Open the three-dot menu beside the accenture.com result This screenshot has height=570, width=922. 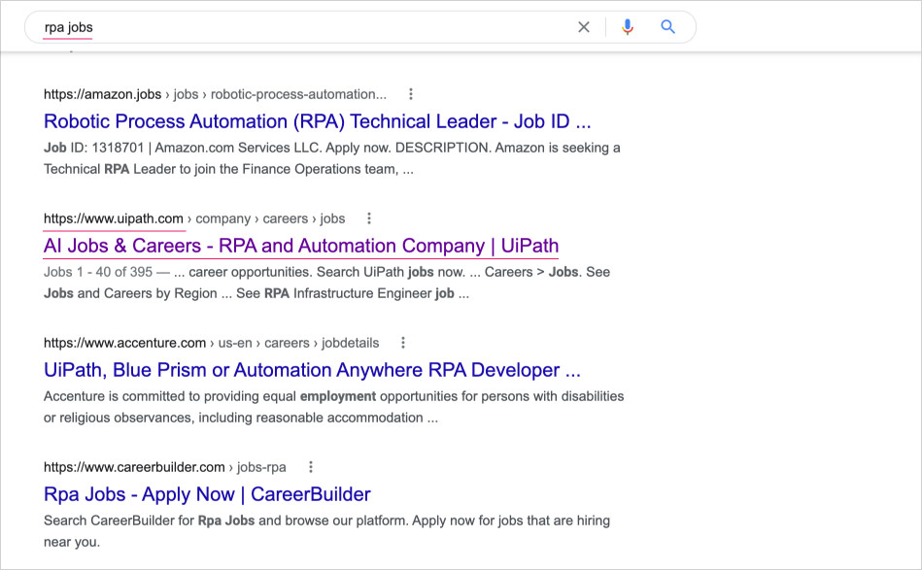point(403,343)
